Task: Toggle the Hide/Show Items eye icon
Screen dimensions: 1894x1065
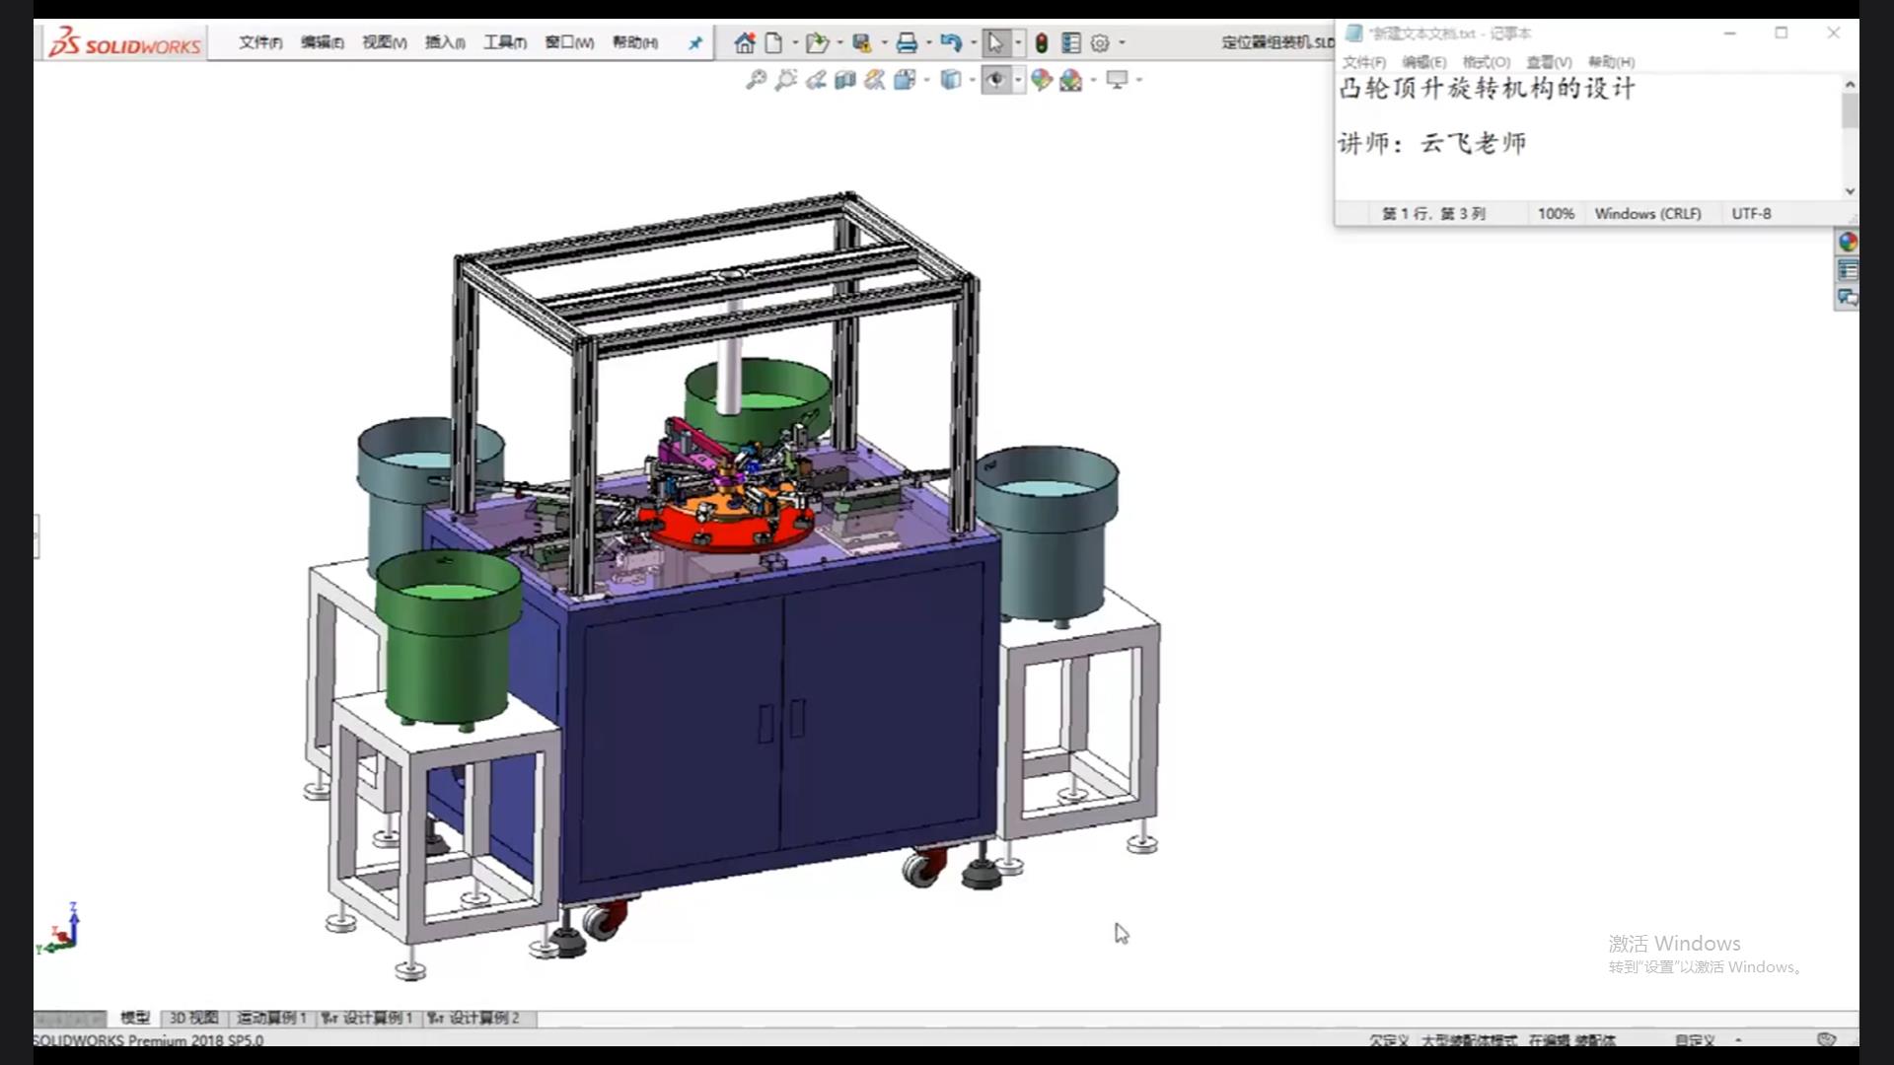Action: click(x=995, y=80)
